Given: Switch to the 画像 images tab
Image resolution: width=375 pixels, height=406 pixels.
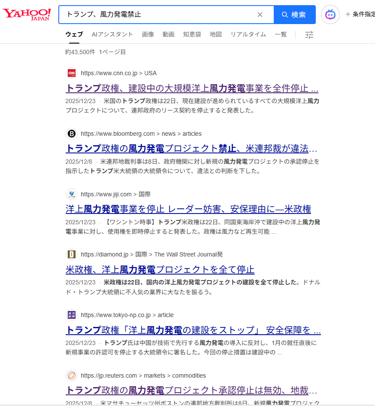Looking at the screenshot, I should 148,34.
